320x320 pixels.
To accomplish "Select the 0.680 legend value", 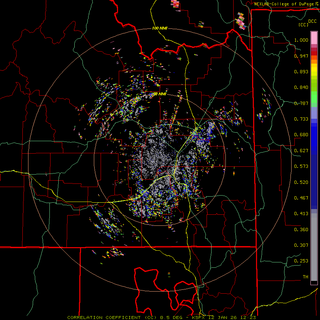I will point(301,135).
